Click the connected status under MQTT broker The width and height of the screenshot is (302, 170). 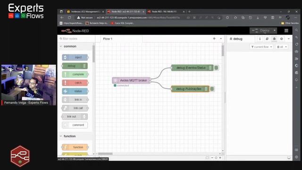click(x=121, y=85)
